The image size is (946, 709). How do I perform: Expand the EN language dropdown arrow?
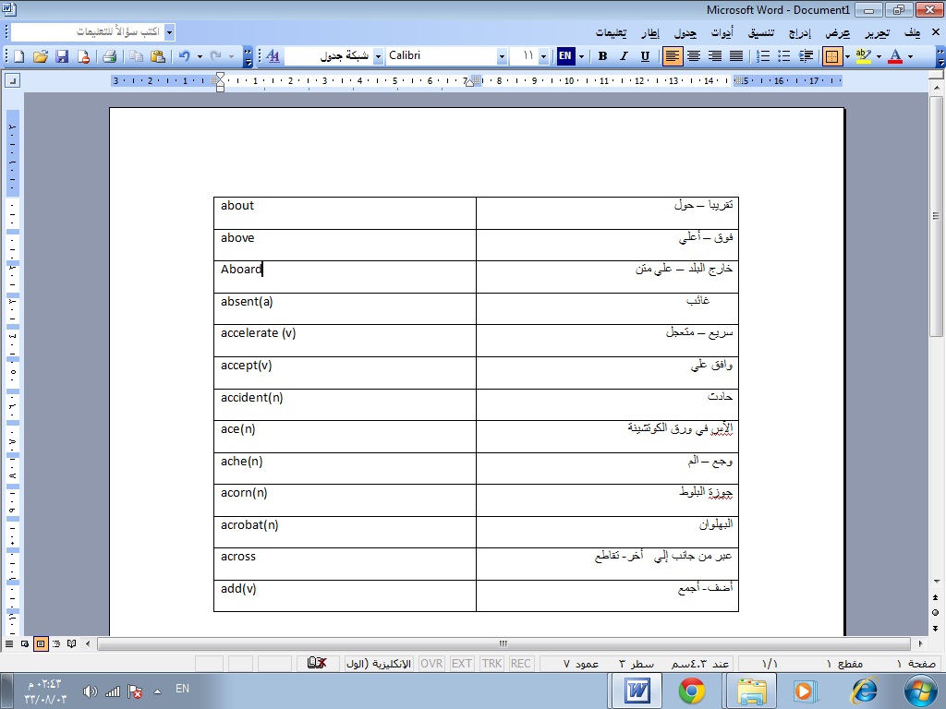582,56
